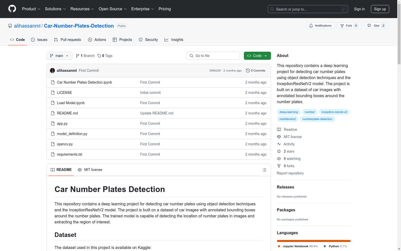Click the alihassanml avatar in commit row
This screenshot has height=251, width=401.
click(52, 71)
